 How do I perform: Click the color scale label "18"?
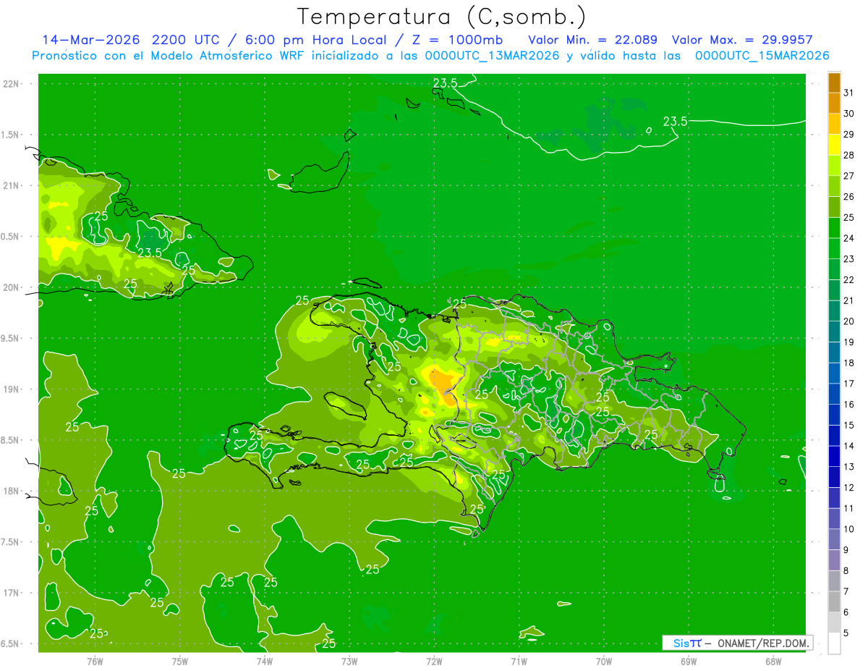tap(849, 363)
